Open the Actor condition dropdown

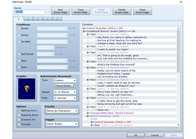point(52,67)
